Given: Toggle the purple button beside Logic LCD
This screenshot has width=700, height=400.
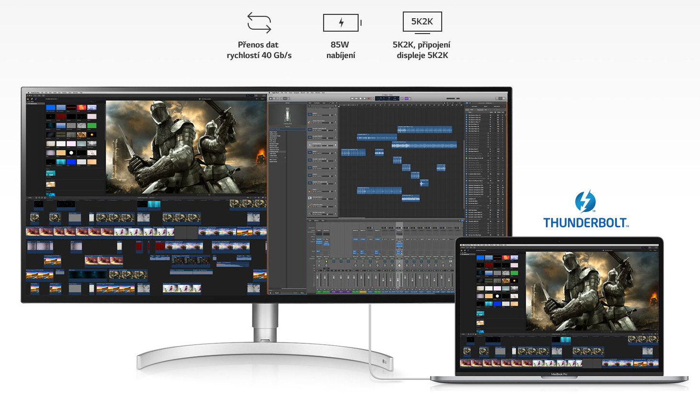Looking at the screenshot, I should click(x=406, y=98).
